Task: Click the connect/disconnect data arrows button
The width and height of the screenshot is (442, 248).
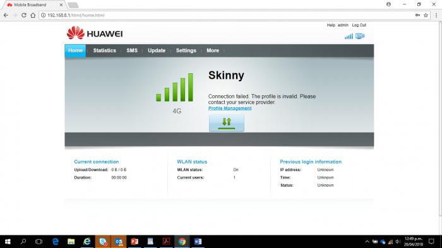Action: point(226,123)
